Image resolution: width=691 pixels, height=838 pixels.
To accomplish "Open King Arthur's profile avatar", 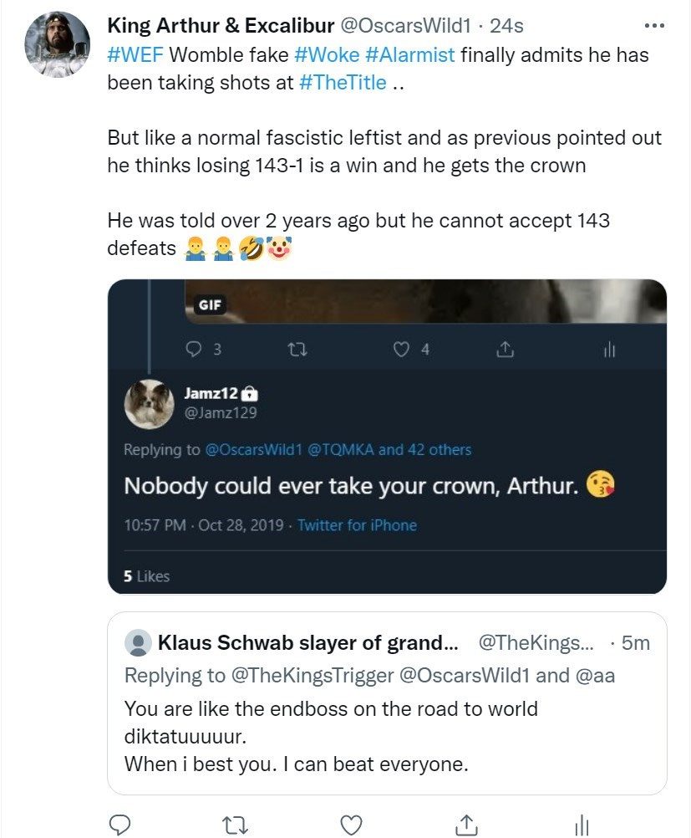I will pyautogui.click(x=58, y=44).
